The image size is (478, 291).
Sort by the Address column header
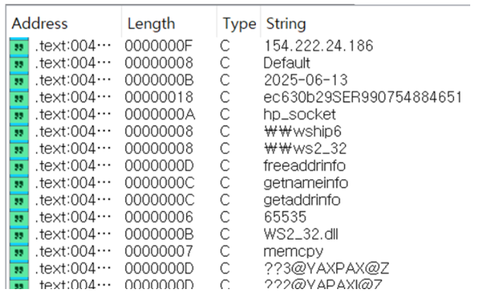tap(40, 23)
